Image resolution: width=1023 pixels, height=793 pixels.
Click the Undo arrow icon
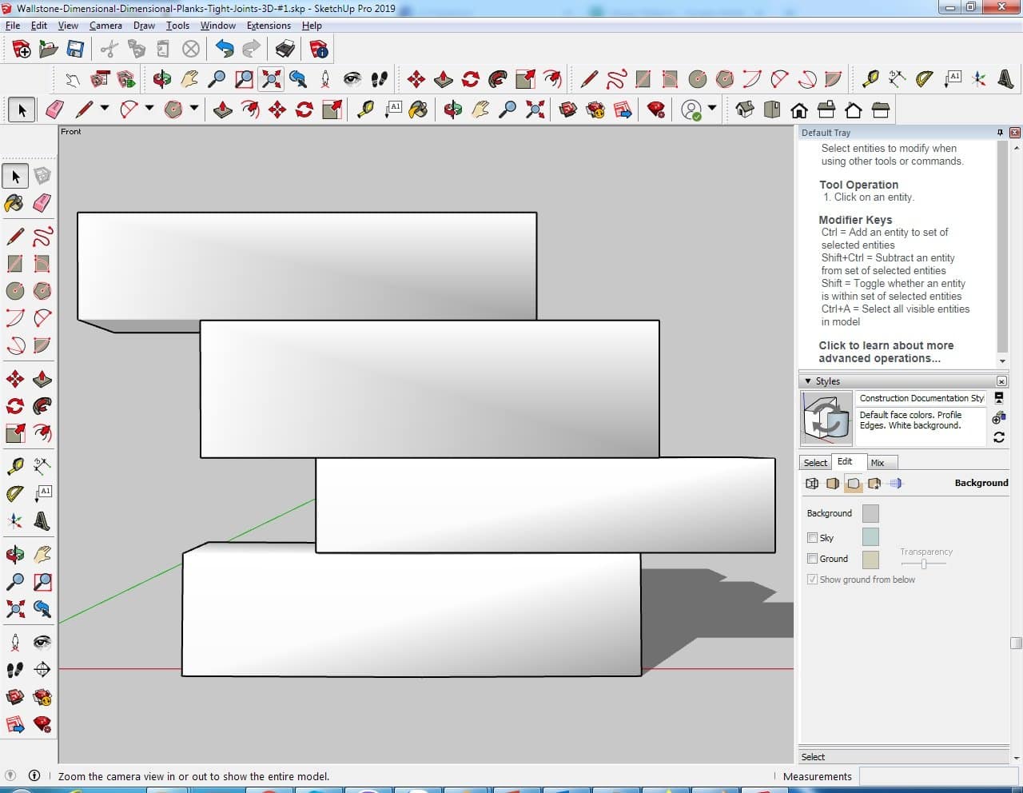[x=225, y=50]
